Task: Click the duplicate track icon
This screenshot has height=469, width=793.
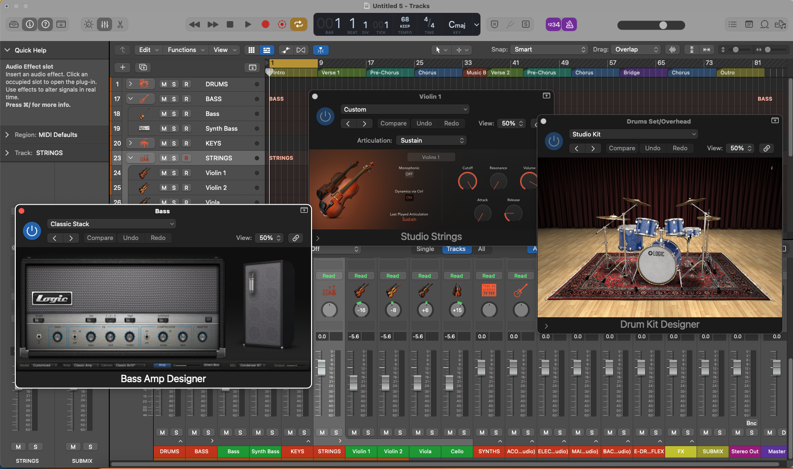Action: pyautogui.click(x=143, y=67)
